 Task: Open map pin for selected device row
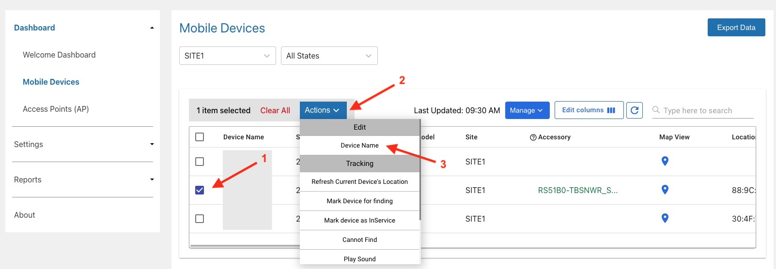665,190
